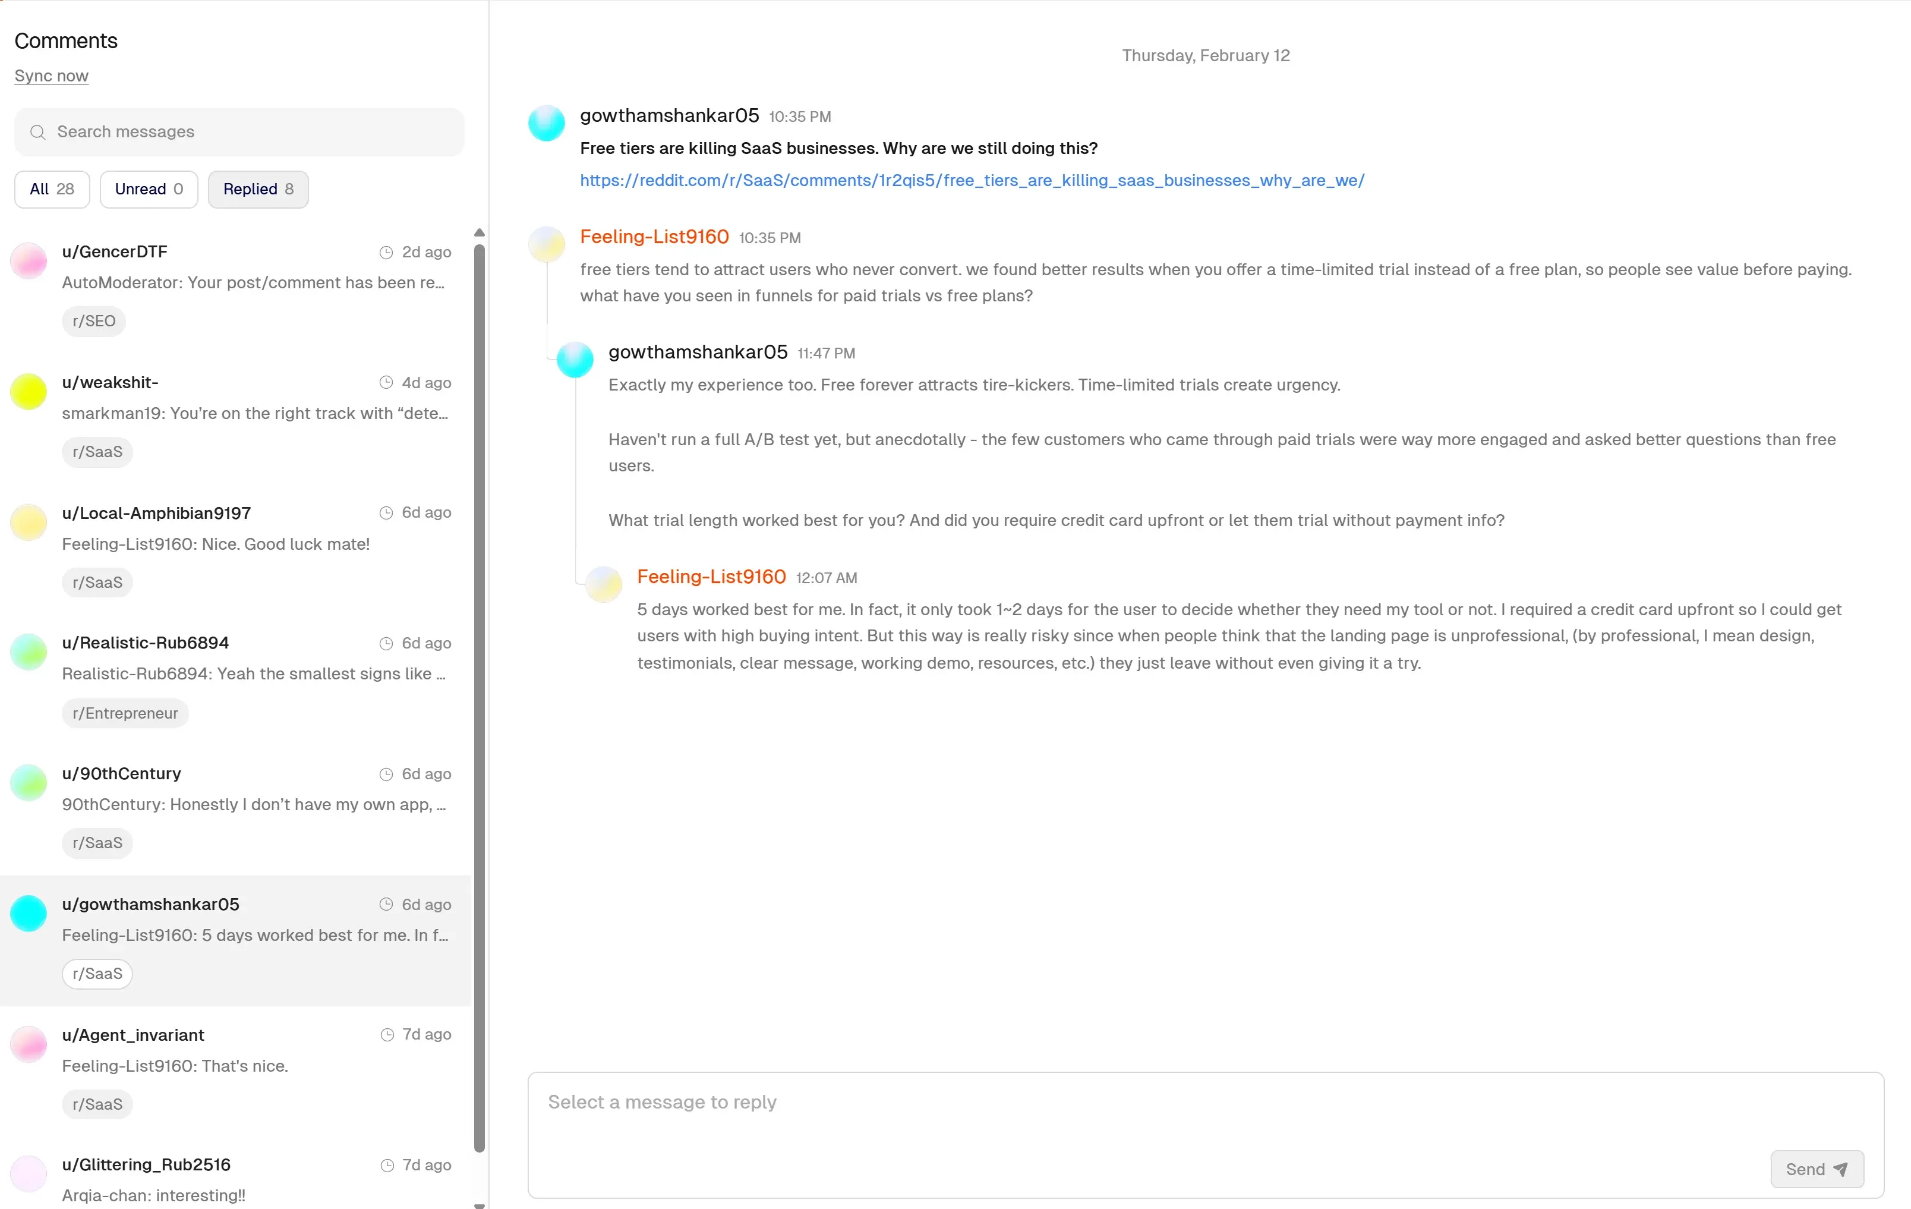Select the u/Agent_invariant conversation
1911x1209 pixels.
click(x=238, y=1064)
